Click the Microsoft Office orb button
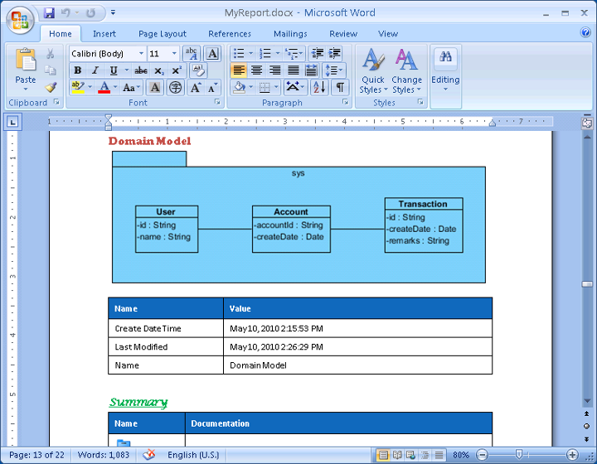Screen dimensions: 597x464 (20, 20)
